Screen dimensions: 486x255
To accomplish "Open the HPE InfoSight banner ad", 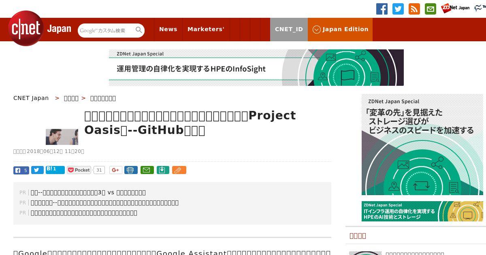I will (256, 68).
